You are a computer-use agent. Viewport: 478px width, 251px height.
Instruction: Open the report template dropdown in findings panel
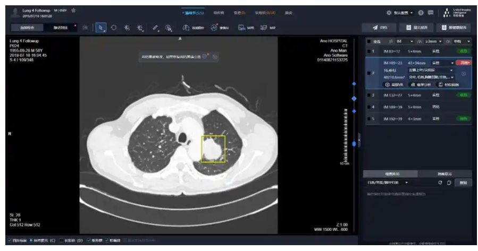click(388, 183)
